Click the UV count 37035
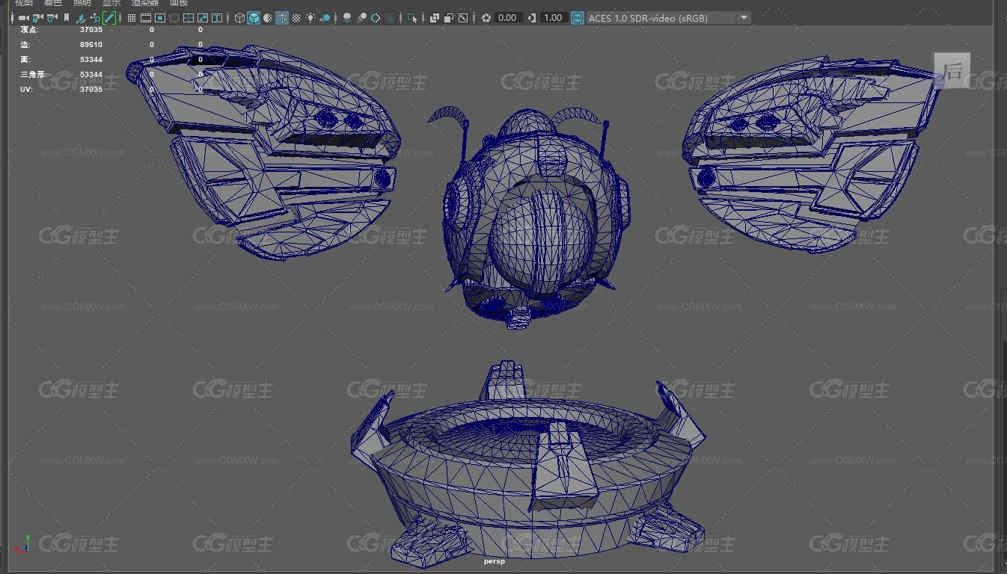1007x574 pixels. click(x=91, y=90)
